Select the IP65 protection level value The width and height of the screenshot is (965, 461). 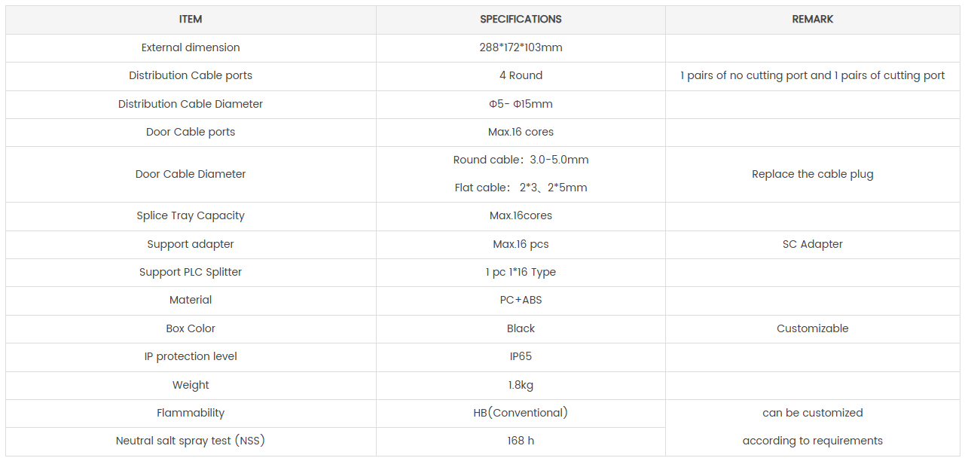click(521, 356)
